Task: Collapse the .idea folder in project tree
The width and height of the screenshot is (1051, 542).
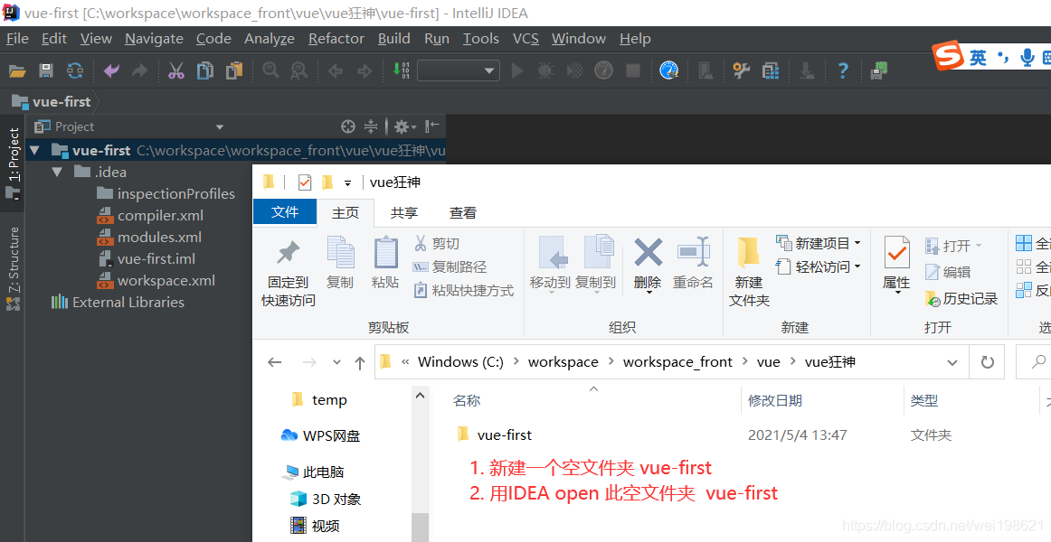Action: pyautogui.click(x=57, y=171)
